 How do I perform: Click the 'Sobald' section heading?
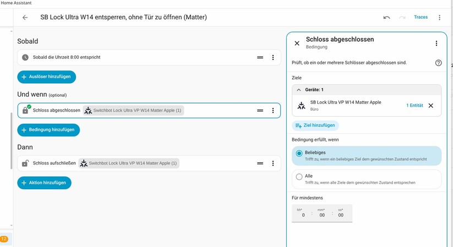click(x=28, y=41)
